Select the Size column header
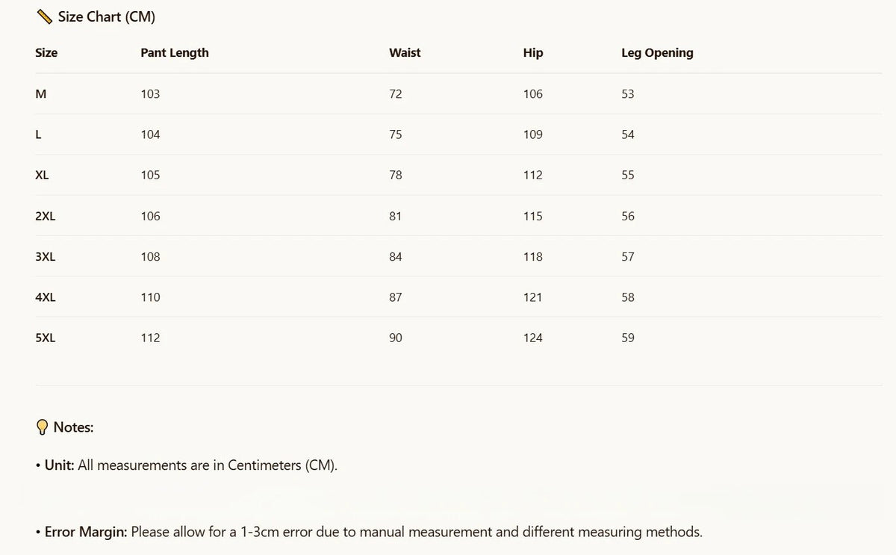The width and height of the screenshot is (896, 555). pos(46,53)
